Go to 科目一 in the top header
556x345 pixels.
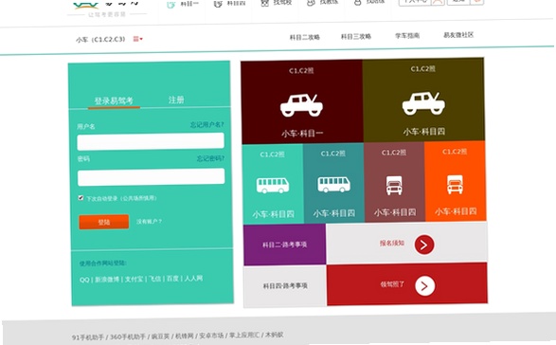click(183, 4)
